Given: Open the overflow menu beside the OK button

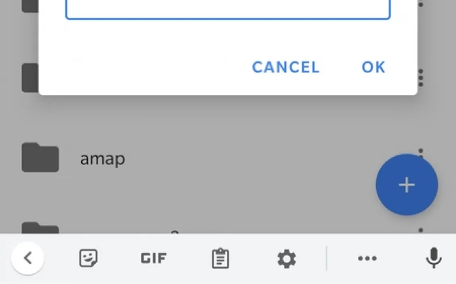Looking at the screenshot, I should pos(421,78).
